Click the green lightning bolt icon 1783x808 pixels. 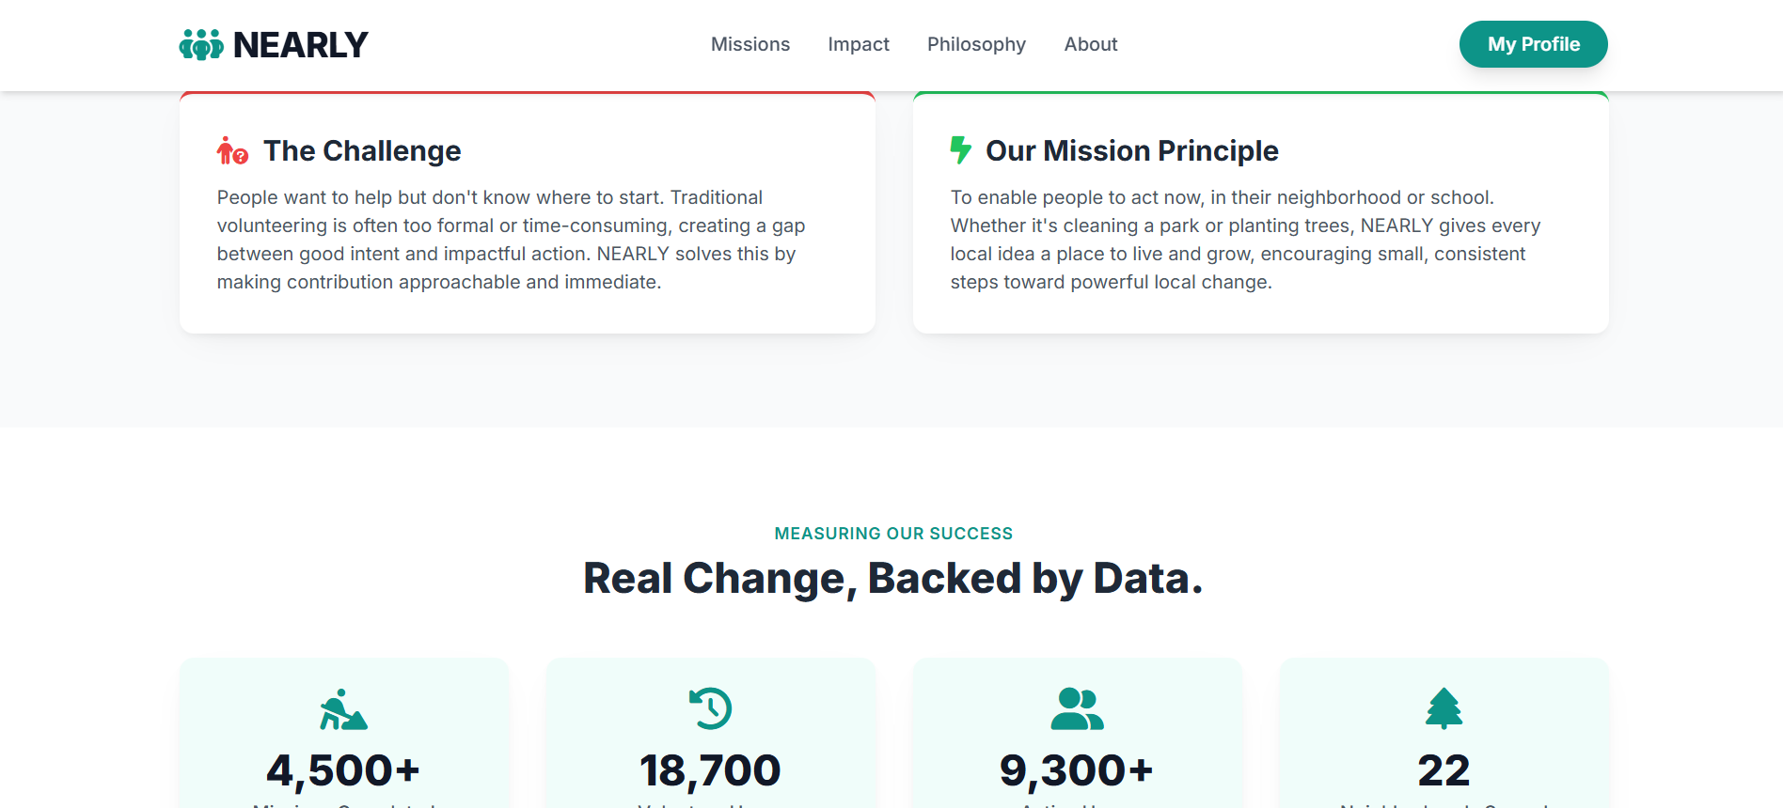pos(960,150)
